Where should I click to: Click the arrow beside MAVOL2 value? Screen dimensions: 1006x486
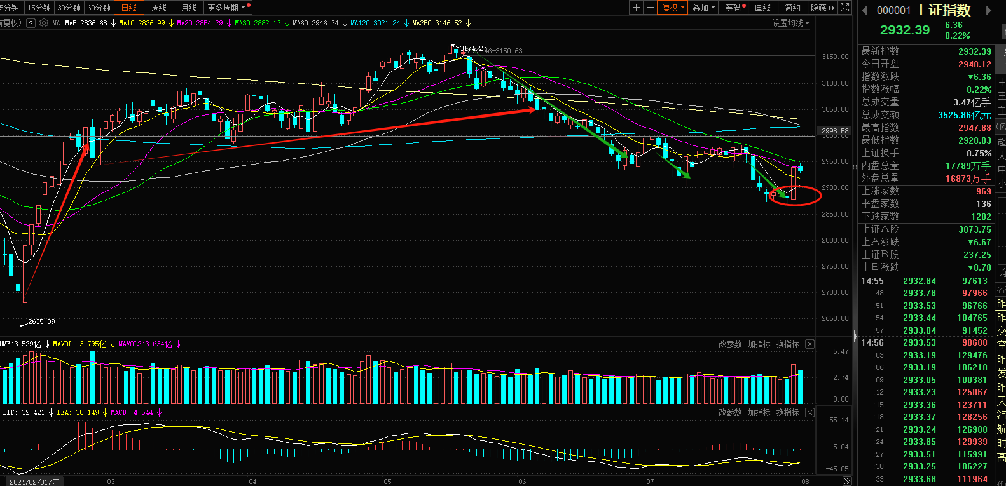[x=178, y=344]
